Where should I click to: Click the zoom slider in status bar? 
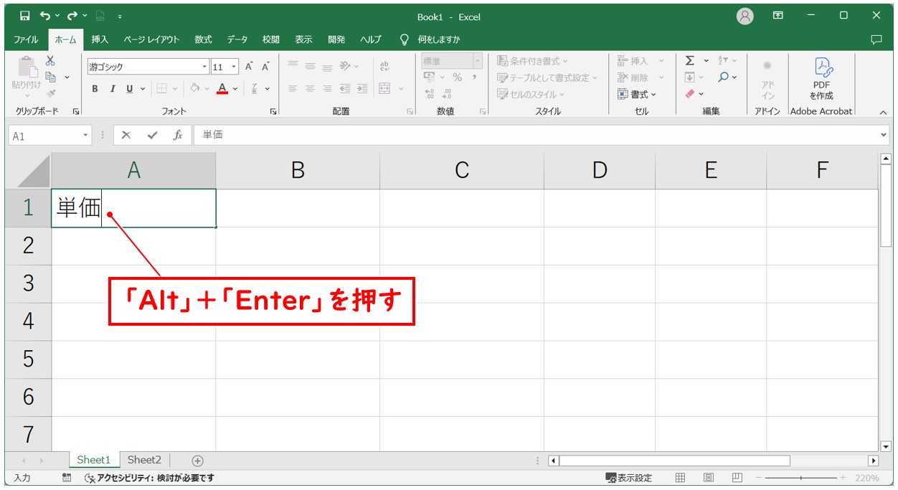(800, 478)
